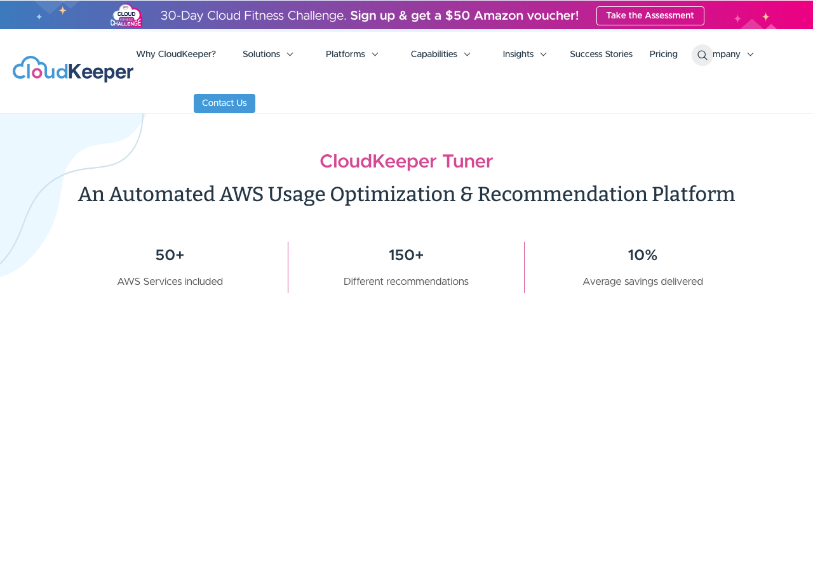The image size is (813, 571).
Task: Click the 50+ statistic
Action: [170, 256]
